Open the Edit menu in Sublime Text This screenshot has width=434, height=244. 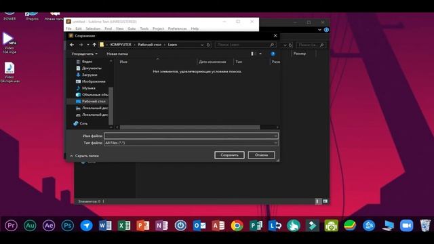[x=79, y=28]
